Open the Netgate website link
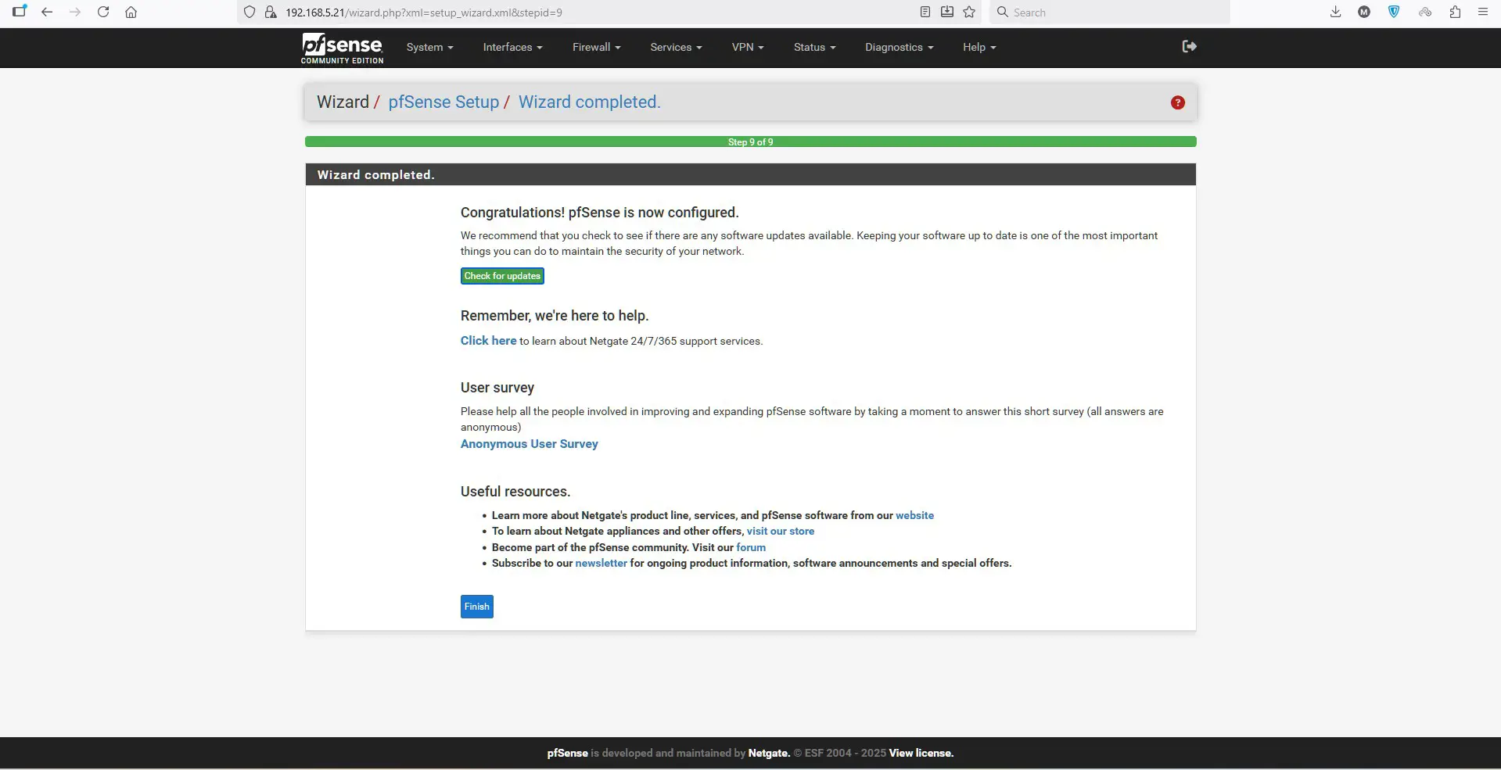The image size is (1501, 770). coord(914,516)
